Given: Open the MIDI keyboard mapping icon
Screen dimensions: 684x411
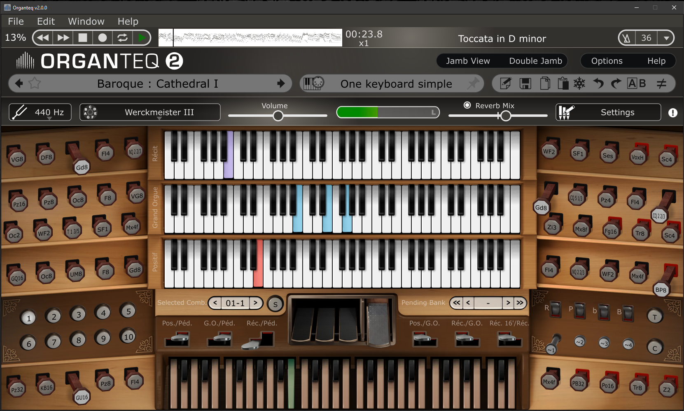Looking at the screenshot, I should point(313,83).
